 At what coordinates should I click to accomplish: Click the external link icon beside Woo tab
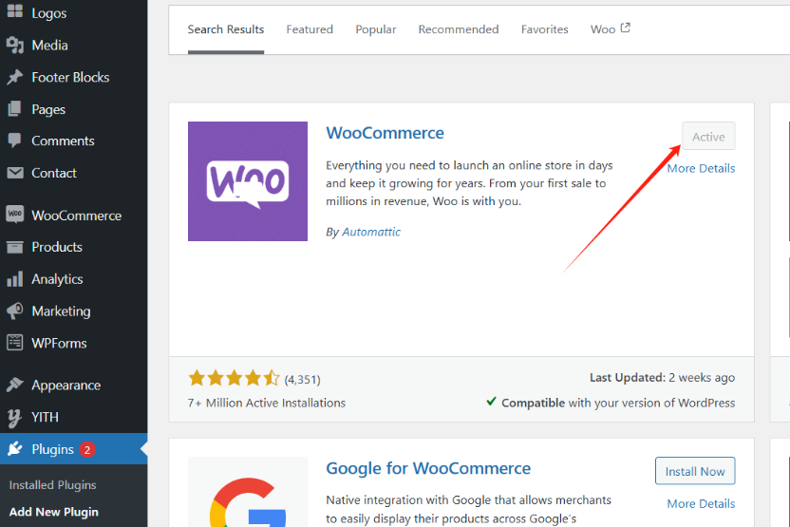(625, 28)
